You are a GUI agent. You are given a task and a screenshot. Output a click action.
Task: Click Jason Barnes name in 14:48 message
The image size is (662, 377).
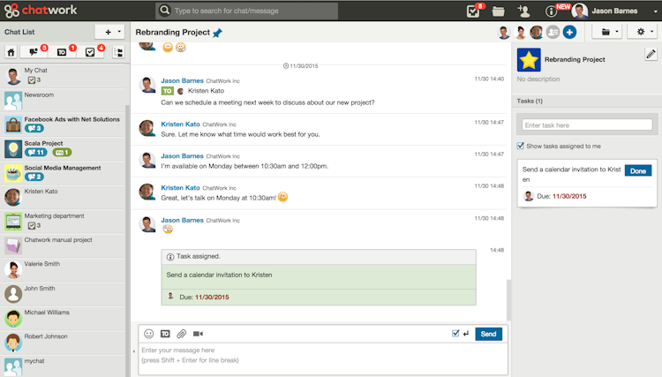[x=182, y=220]
